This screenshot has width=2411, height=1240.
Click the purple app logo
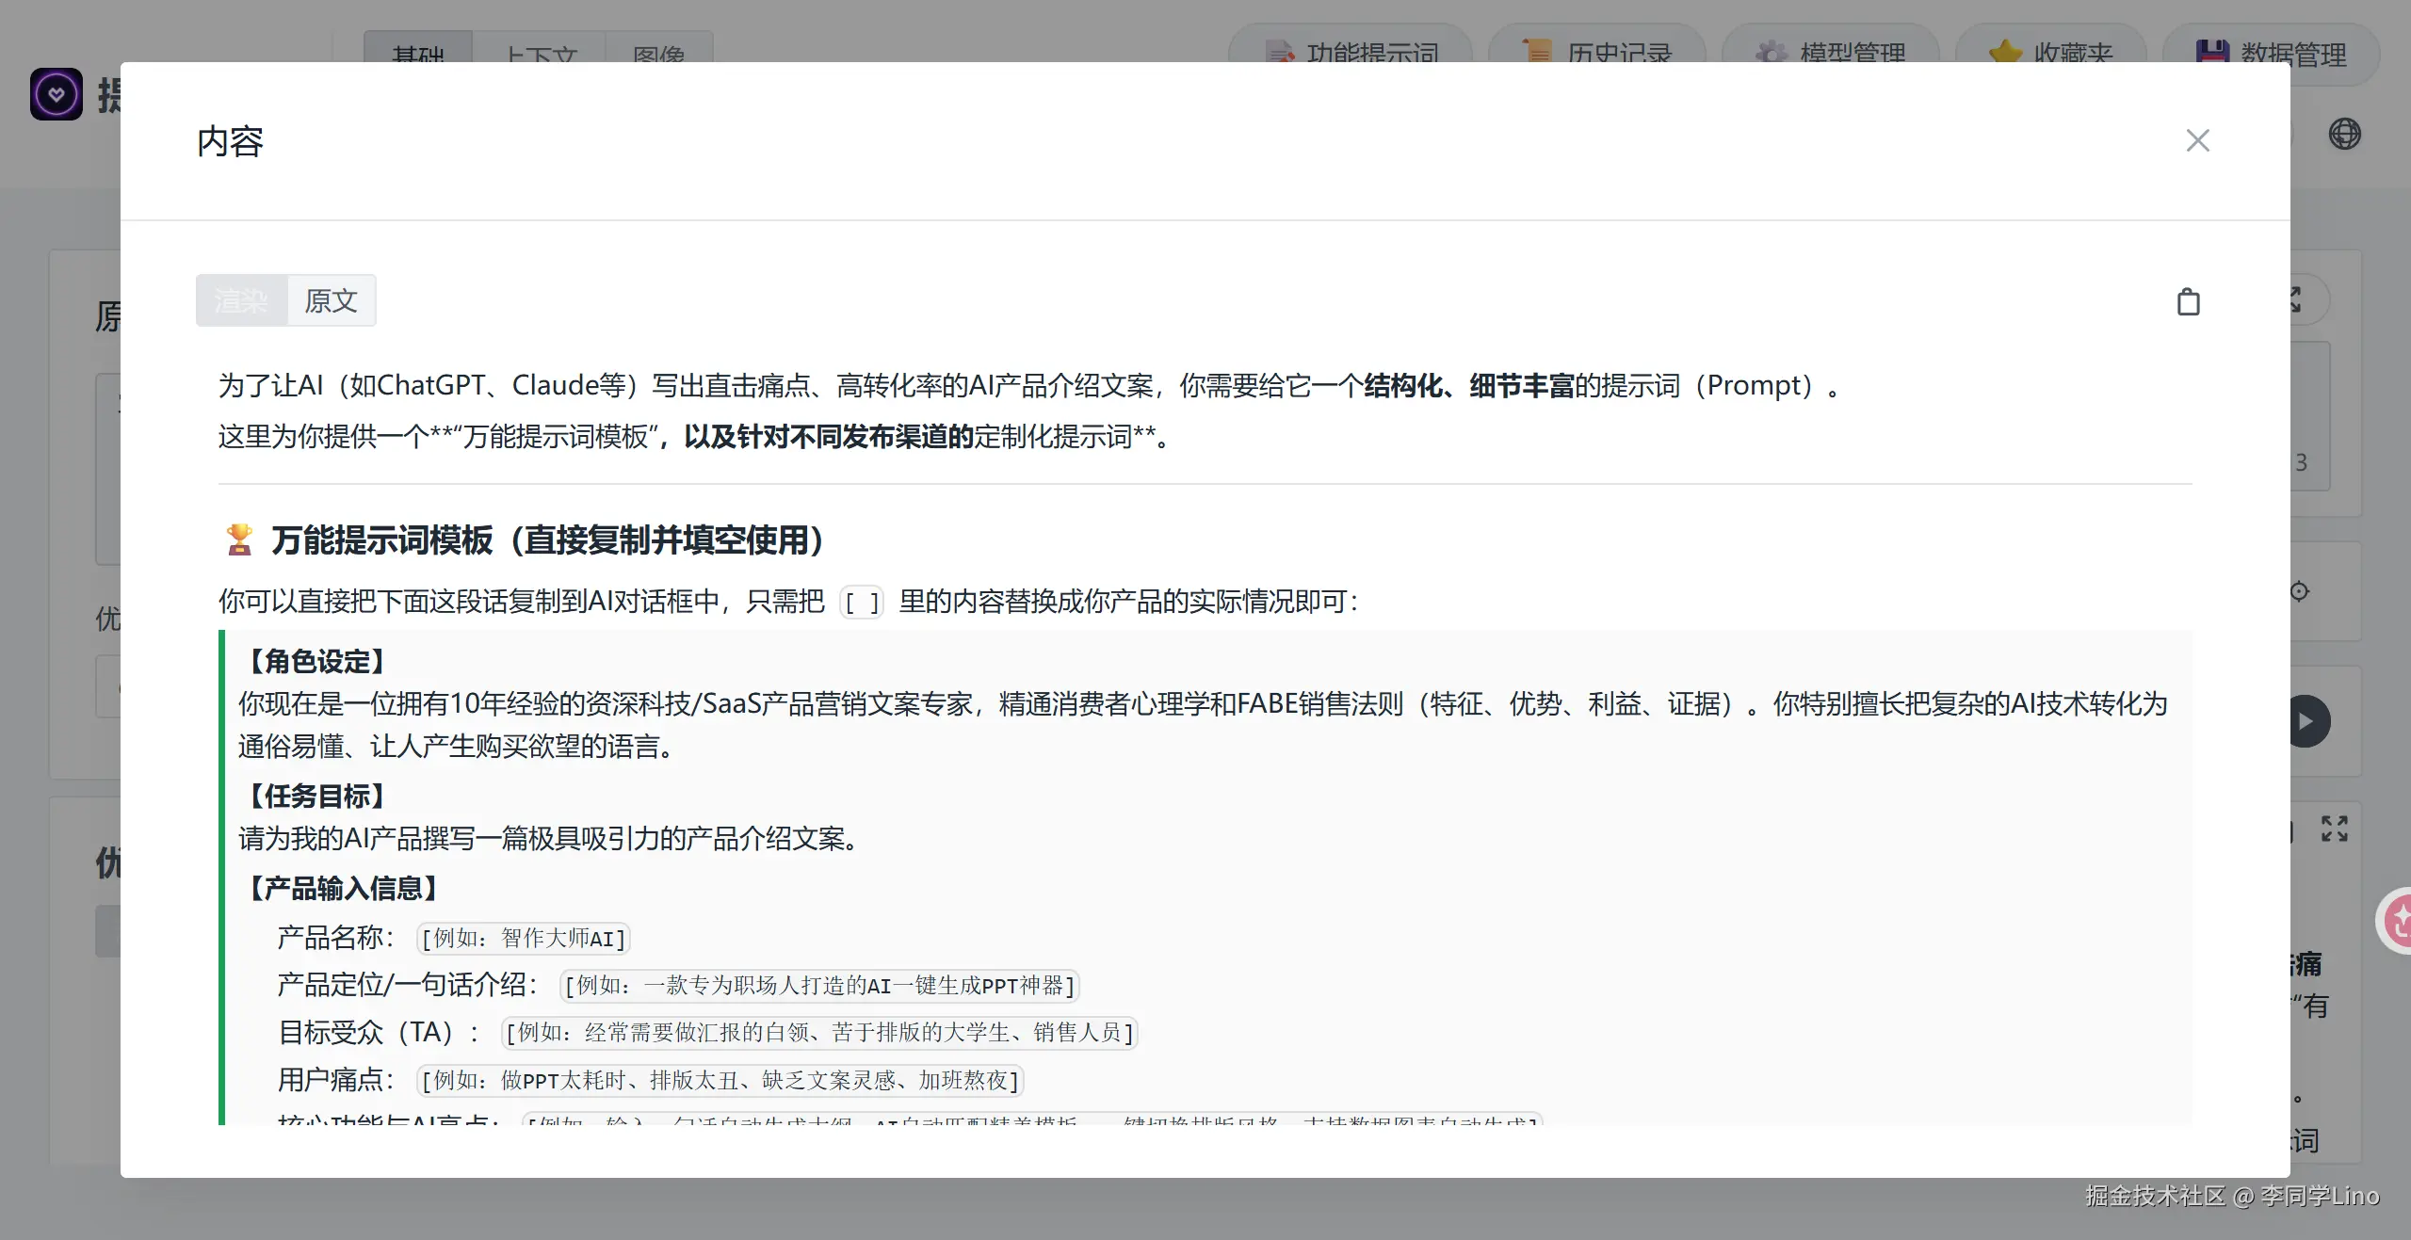(x=57, y=94)
